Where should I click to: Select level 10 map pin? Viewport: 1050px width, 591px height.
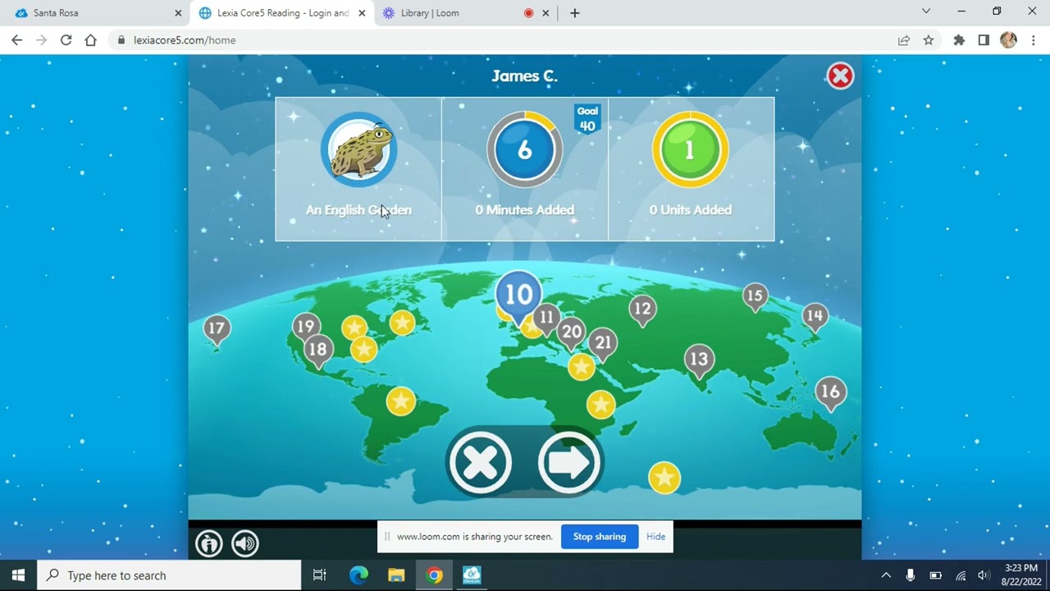pyautogui.click(x=518, y=296)
